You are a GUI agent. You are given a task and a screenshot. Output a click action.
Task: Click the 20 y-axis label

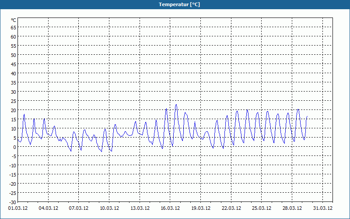14,110
